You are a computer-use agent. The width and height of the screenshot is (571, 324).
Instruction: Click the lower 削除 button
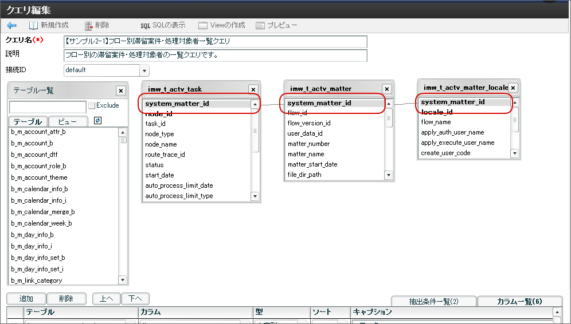[x=67, y=299]
